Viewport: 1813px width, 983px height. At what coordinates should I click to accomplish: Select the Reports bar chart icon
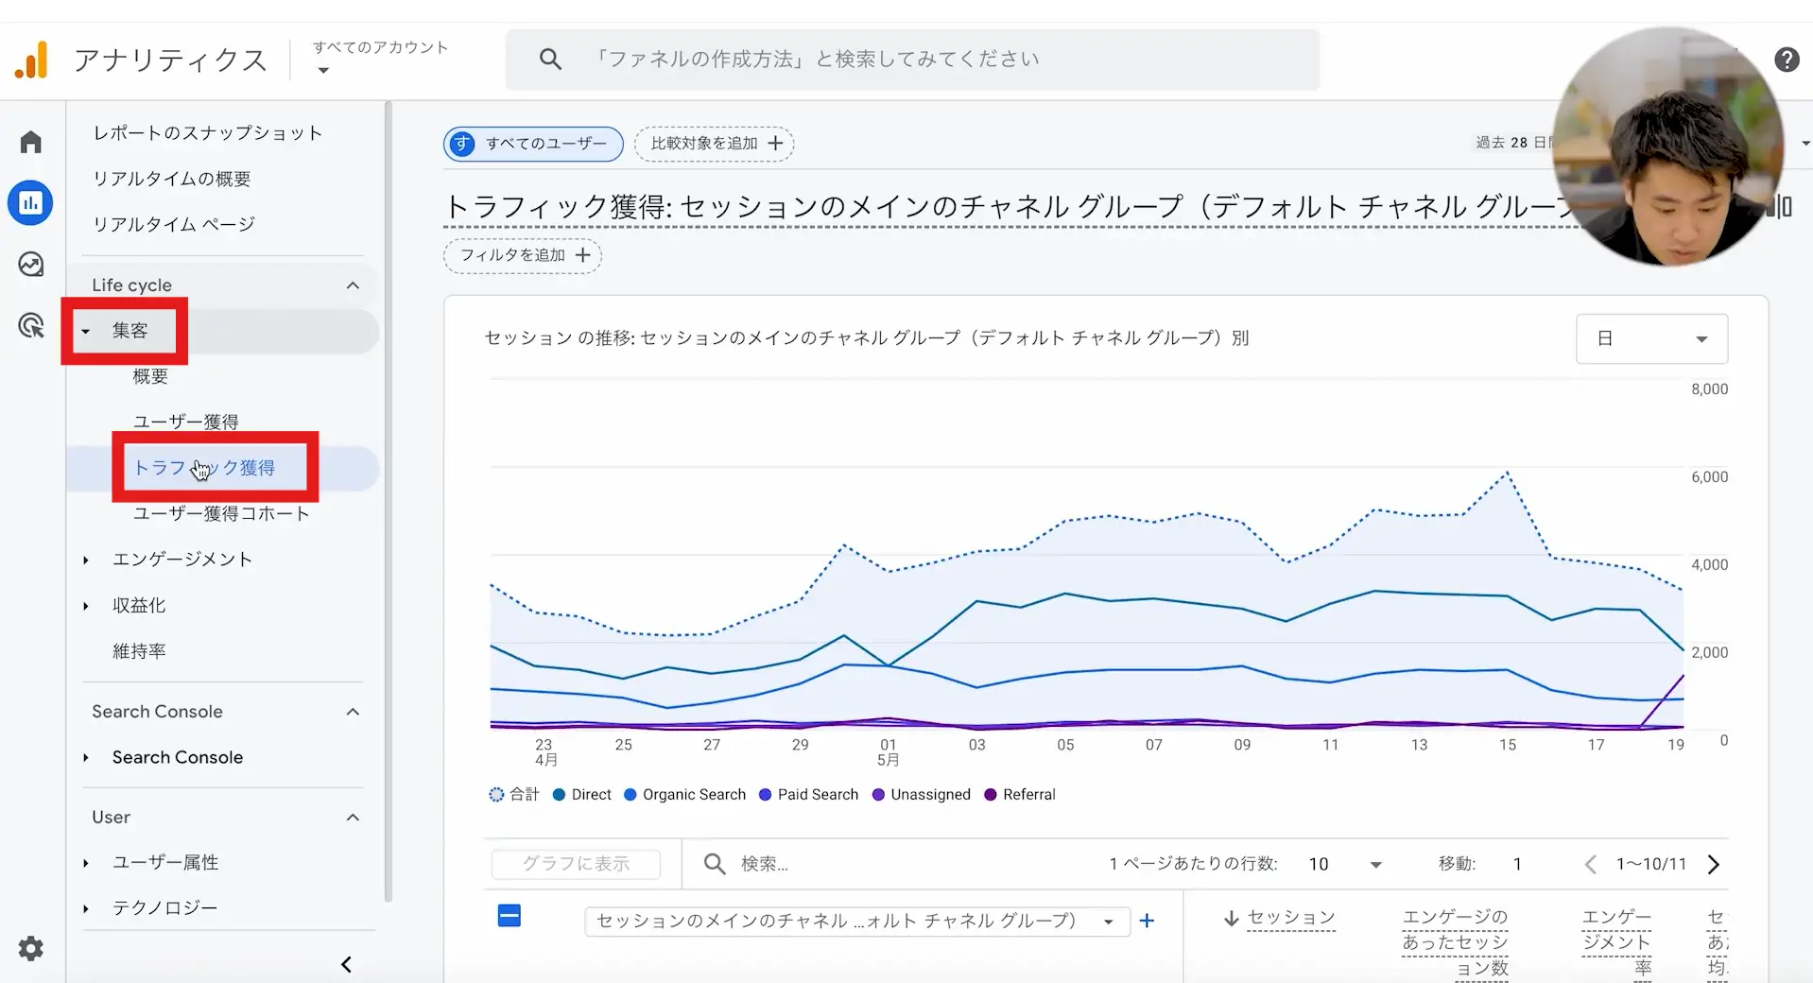tap(31, 202)
